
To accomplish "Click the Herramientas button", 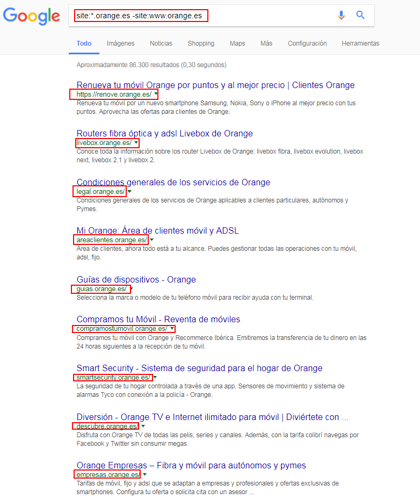I will pyautogui.click(x=360, y=44).
